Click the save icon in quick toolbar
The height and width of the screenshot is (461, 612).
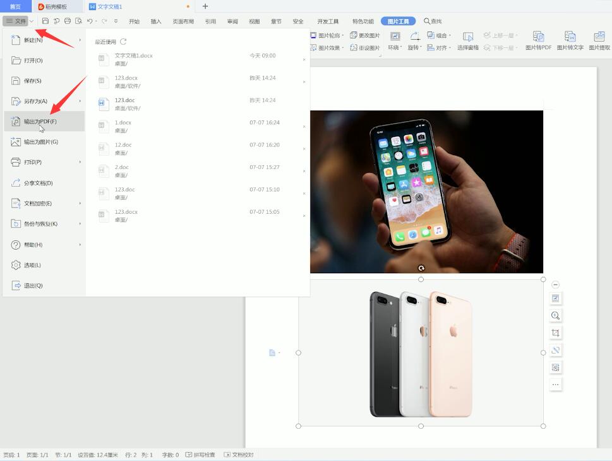coord(45,21)
